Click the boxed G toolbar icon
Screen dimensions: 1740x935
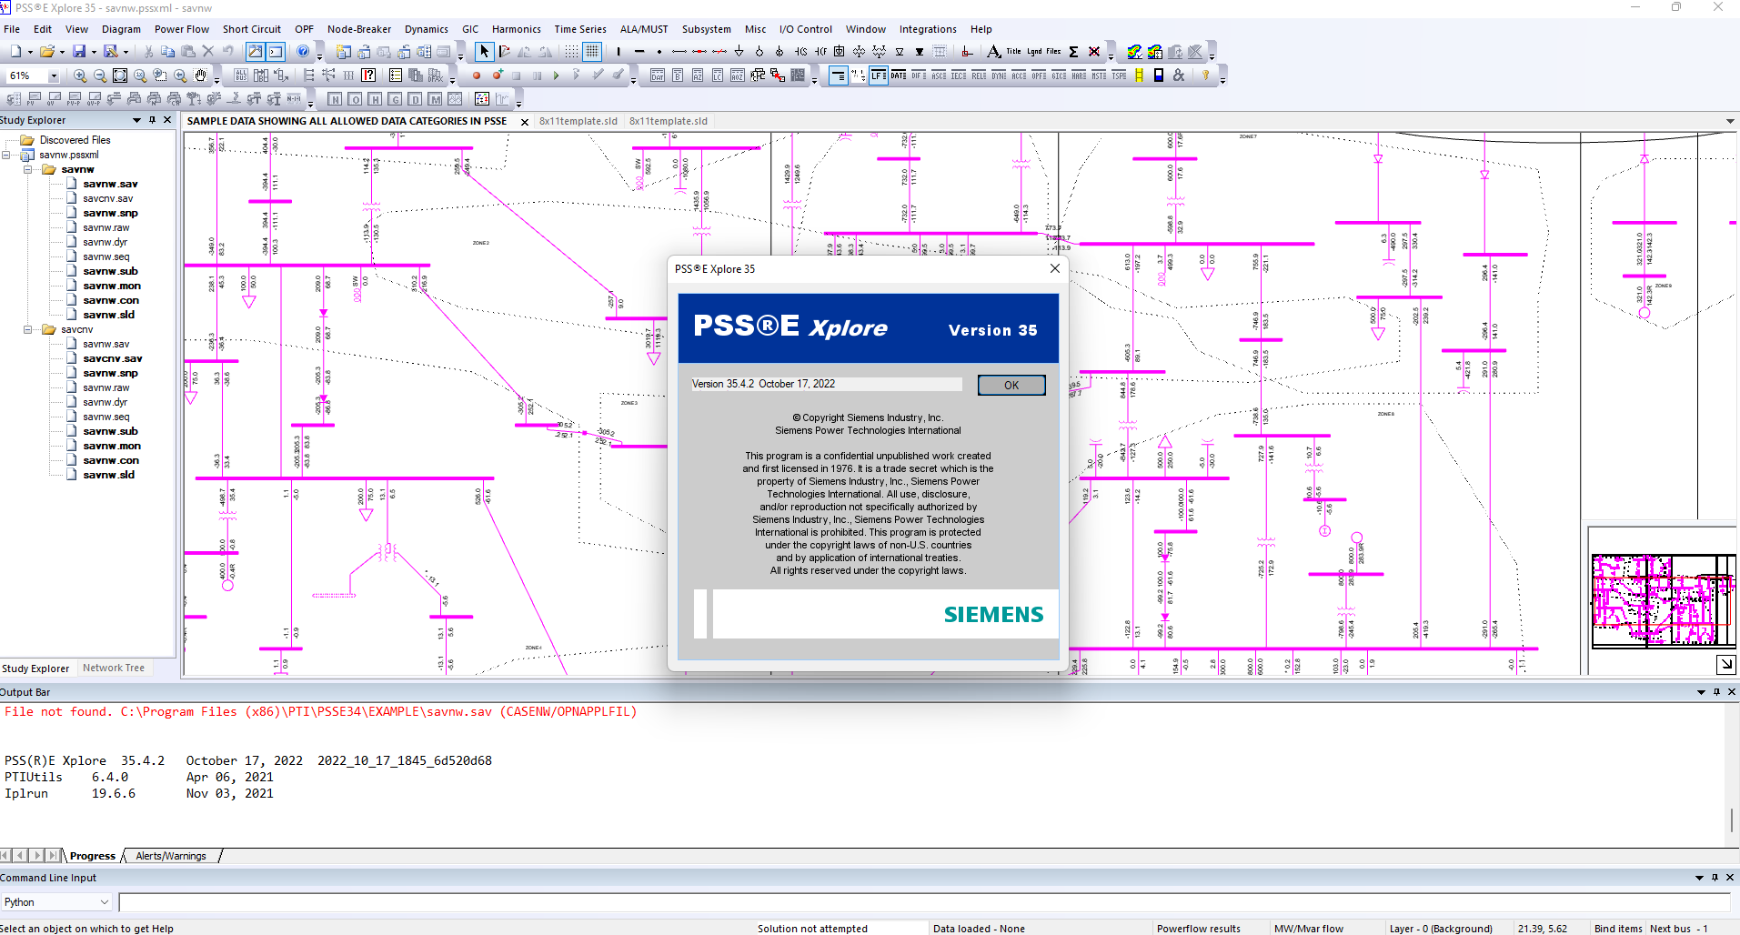click(x=395, y=99)
